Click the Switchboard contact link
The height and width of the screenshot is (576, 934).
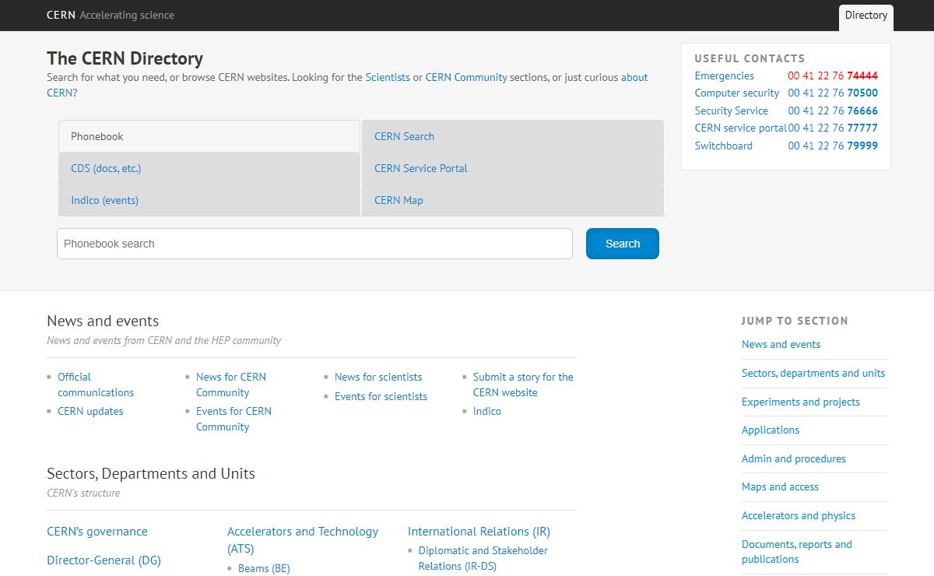coord(724,146)
